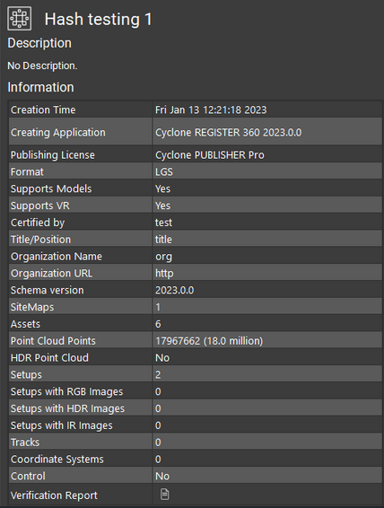Viewport: 384px width, 508px height.
Task: Click the HDR Point Cloud row label
Action: coord(49,358)
